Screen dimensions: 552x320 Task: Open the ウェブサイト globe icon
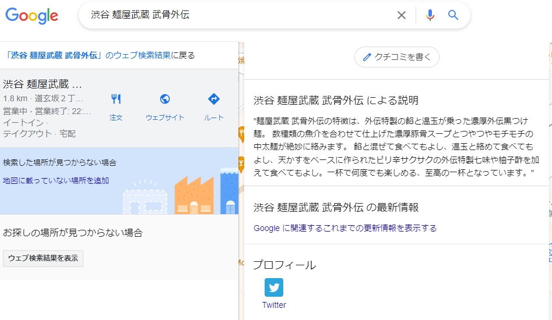pyautogui.click(x=165, y=99)
